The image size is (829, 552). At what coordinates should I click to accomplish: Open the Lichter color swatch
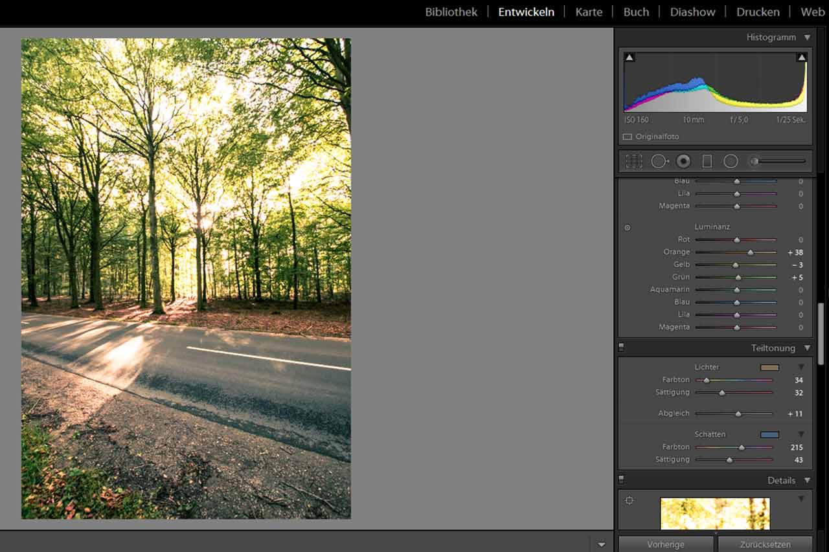coord(769,368)
